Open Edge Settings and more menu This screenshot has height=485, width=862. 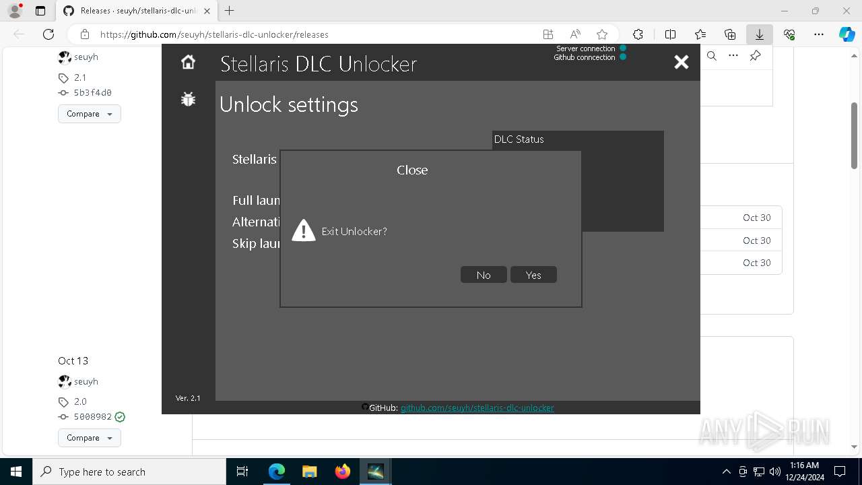pyautogui.click(x=819, y=34)
